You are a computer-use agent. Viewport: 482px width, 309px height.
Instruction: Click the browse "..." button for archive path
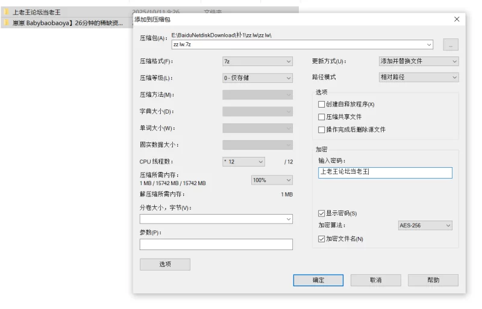[x=451, y=45]
